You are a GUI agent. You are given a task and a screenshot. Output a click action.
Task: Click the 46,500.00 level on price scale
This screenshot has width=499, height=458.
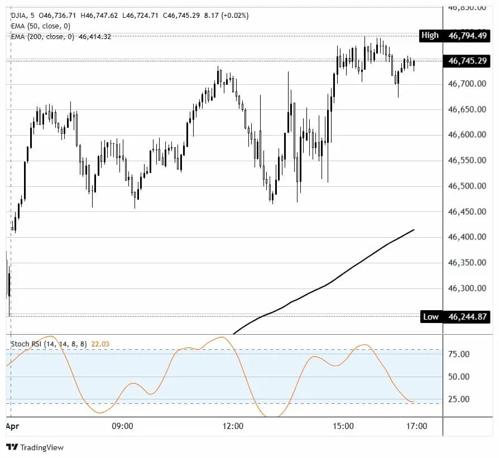[x=466, y=186]
